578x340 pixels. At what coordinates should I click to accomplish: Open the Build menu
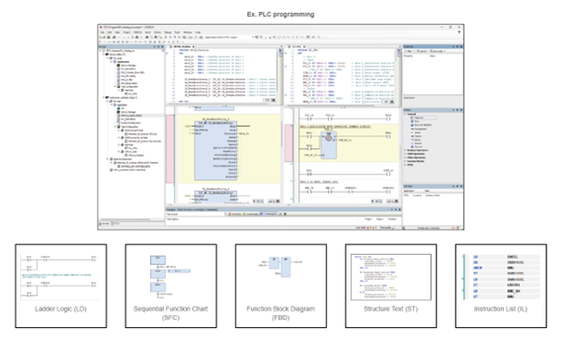(x=148, y=32)
